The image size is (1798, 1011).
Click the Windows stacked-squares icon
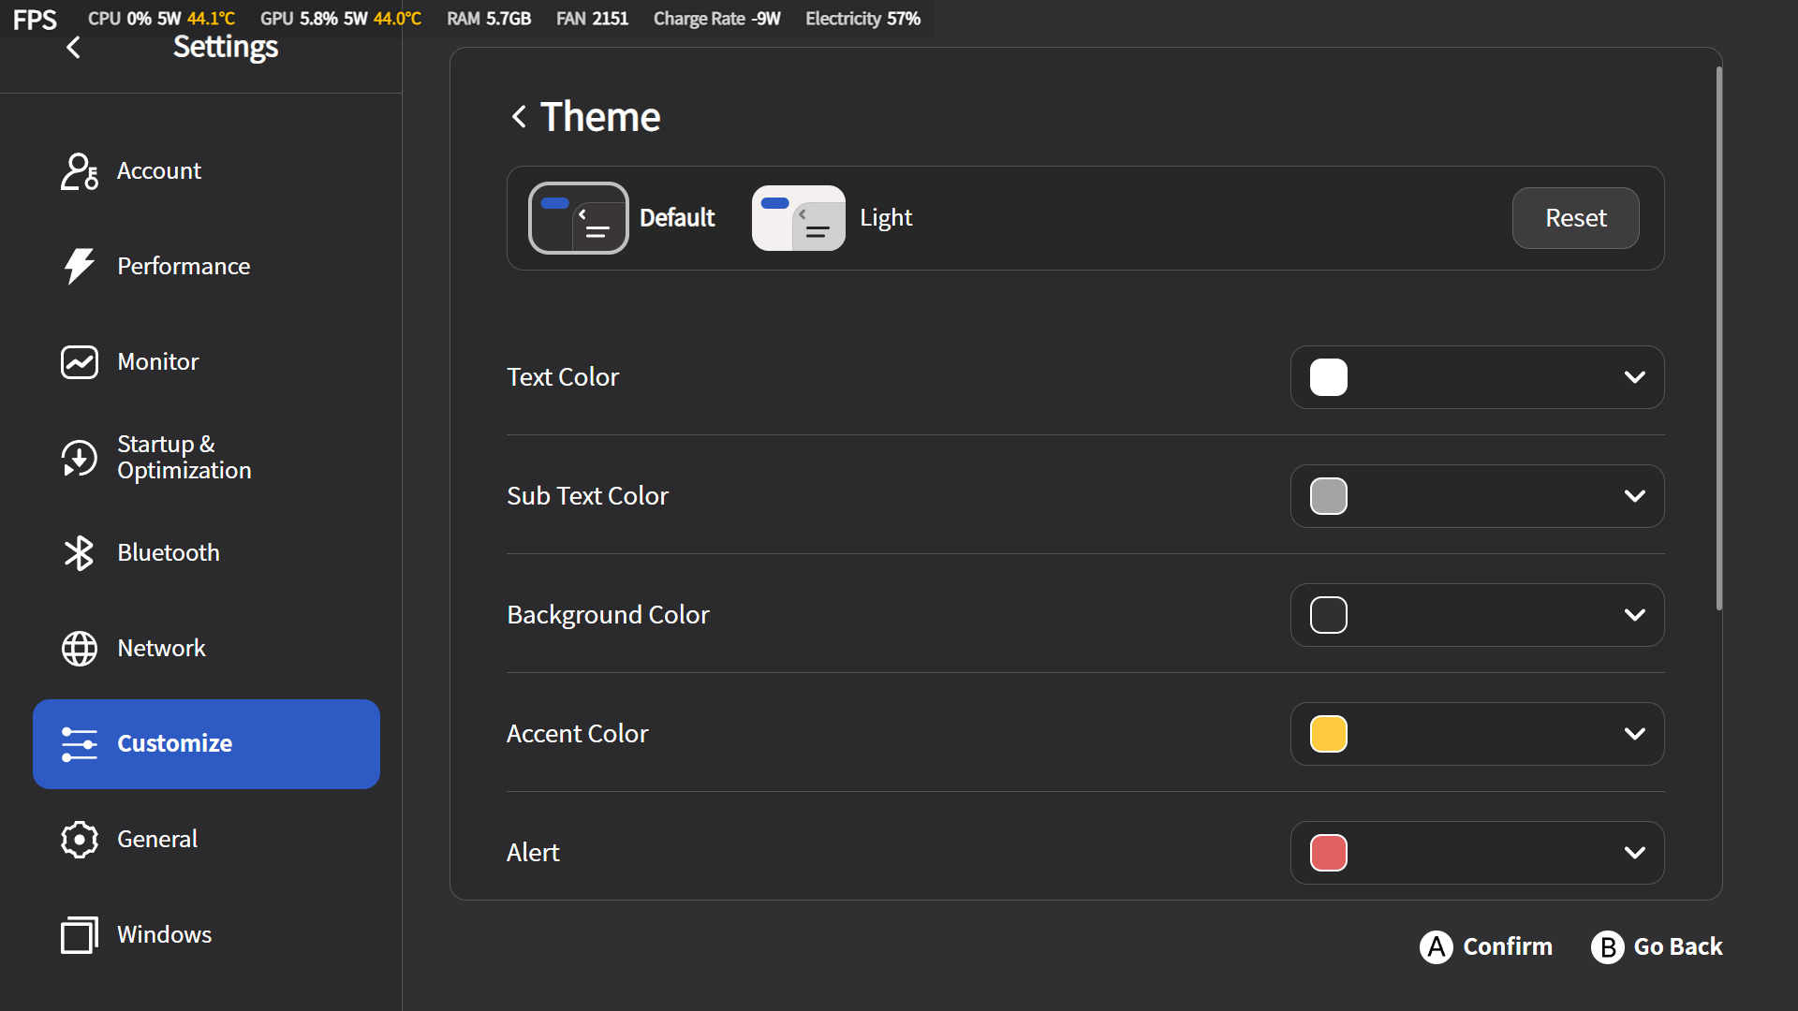point(79,935)
